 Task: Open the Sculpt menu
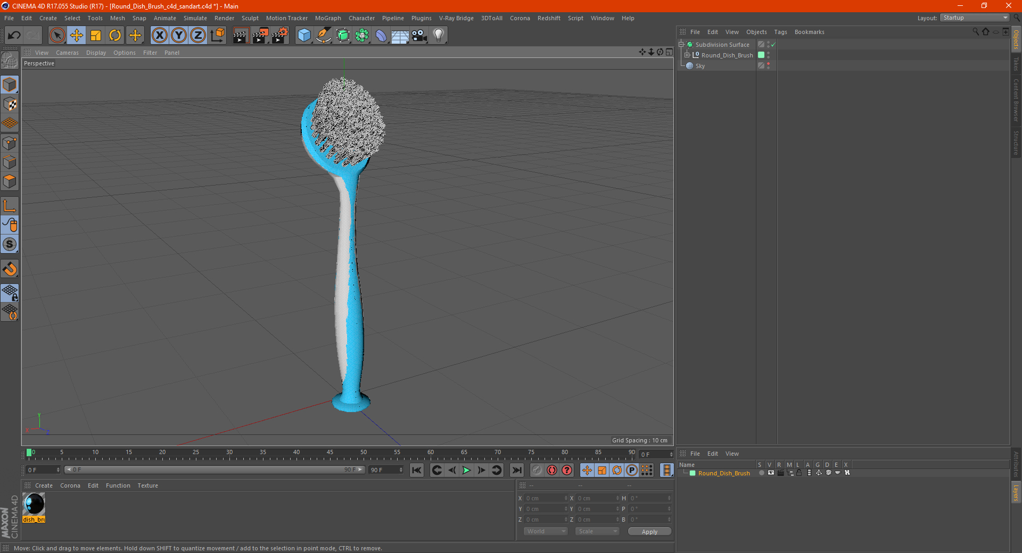click(250, 18)
